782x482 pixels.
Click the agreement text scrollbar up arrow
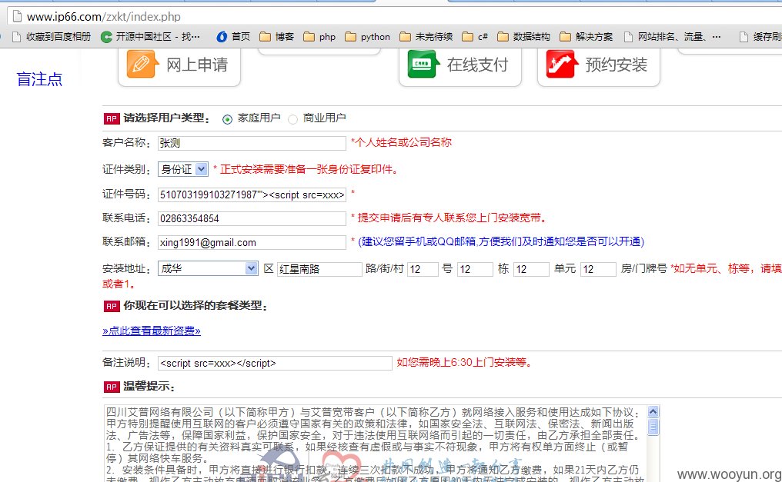(653, 412)
